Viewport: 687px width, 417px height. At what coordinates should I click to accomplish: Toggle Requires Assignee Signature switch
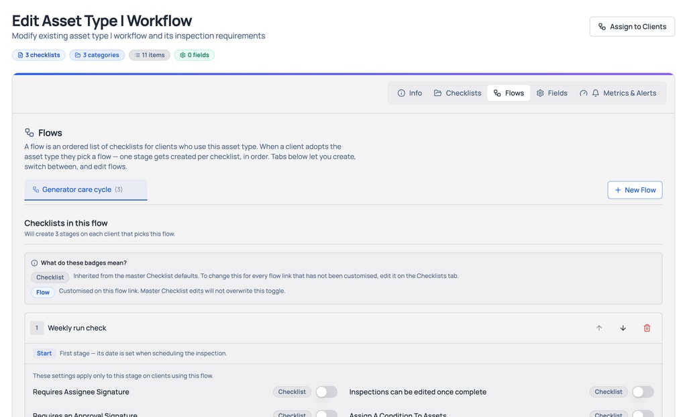click(327, 392)
